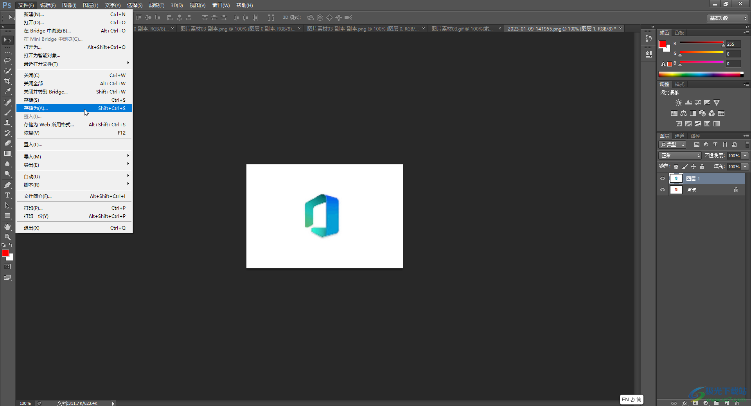The width and height of the screenshot is (751, 406).
Task: Open the layer blend mode 正常 dropdown
Action: [x=680, y=156]
